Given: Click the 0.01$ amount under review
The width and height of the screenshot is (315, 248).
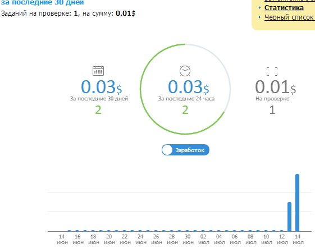Looking at the screenshot, I should 276,87.
